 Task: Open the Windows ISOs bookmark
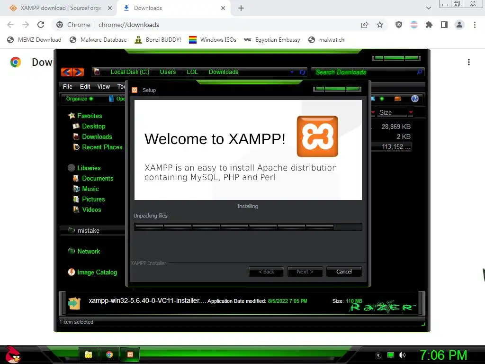click(213, 40)
